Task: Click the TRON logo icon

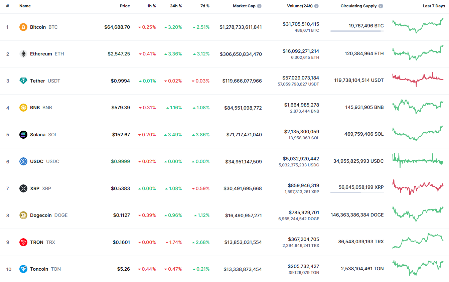Action: [x=23, y=242]
